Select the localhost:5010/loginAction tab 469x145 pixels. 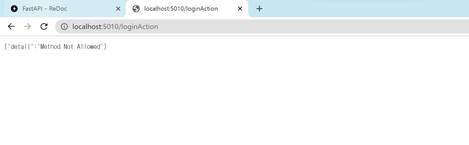click(x=187, y=9)
